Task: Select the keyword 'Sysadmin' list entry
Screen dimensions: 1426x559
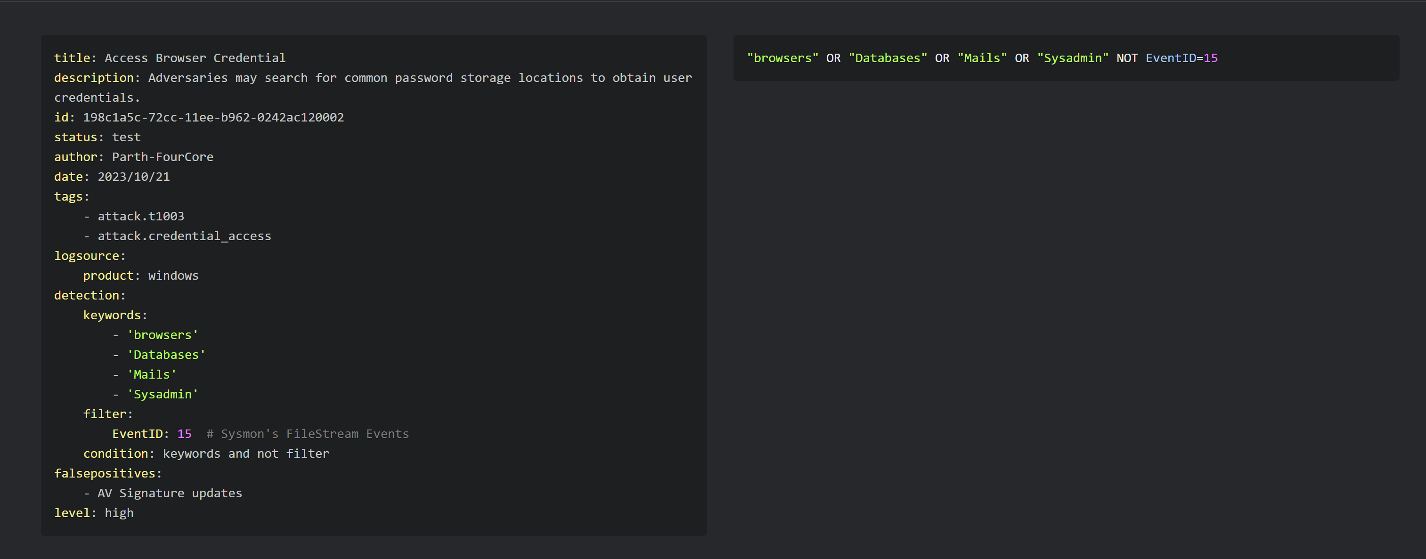Action: click(x=163, y=394)
